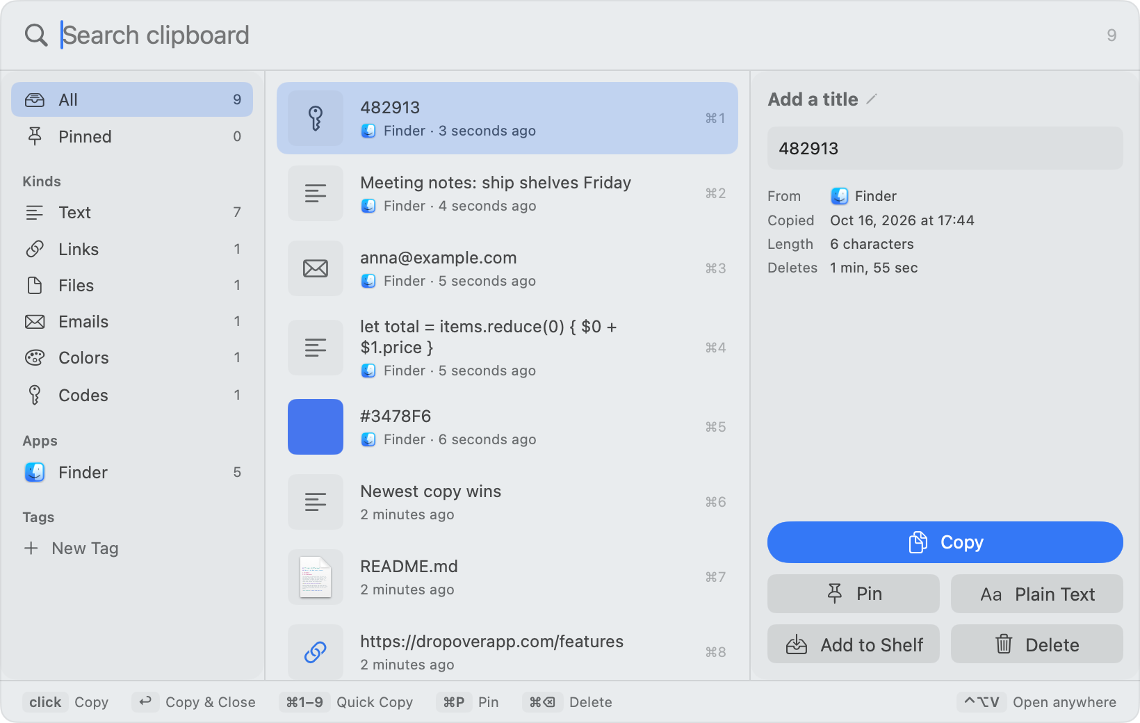The image size is (1140, 723).
Task: Click envelope icon of anna@example.com entry
Action: (316, 268)
